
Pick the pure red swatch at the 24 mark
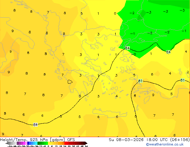(x=65, y=143)
